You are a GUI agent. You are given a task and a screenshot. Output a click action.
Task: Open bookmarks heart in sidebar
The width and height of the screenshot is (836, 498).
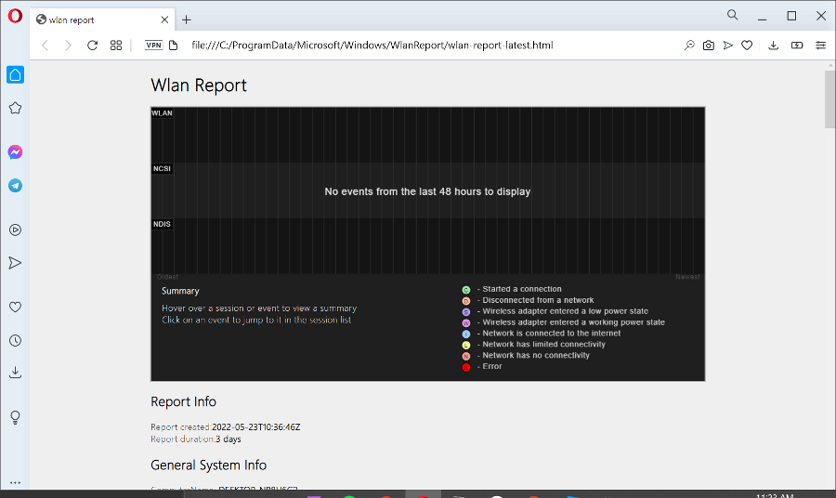click(x=15, y=308)
